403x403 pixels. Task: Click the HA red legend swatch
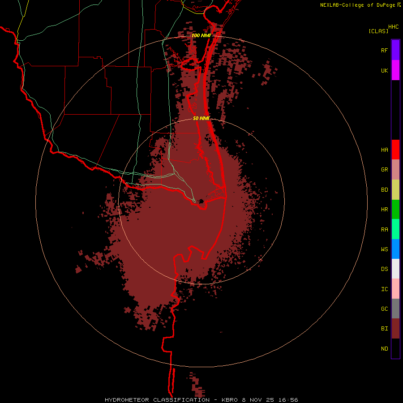[x=395, y=150]
